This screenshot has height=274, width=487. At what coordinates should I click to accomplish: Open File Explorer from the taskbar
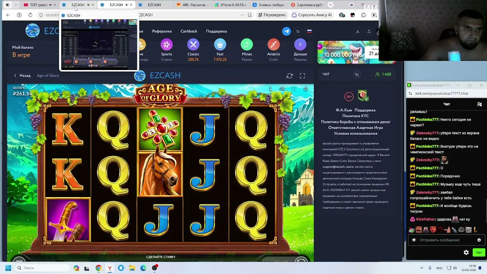tap(132, 268)
